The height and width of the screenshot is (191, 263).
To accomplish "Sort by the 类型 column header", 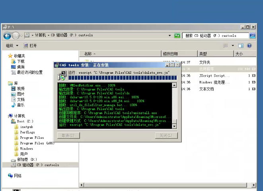I will pyautogui.click(x=216, y=54).
